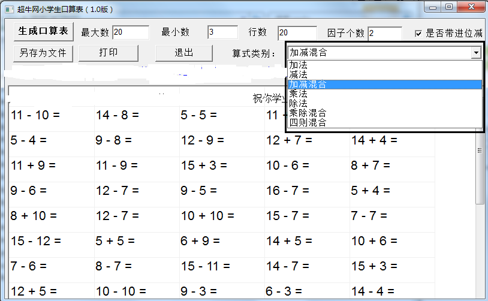Select 除法 from the dropdown list
488x301 pixels.
(385, 103)
